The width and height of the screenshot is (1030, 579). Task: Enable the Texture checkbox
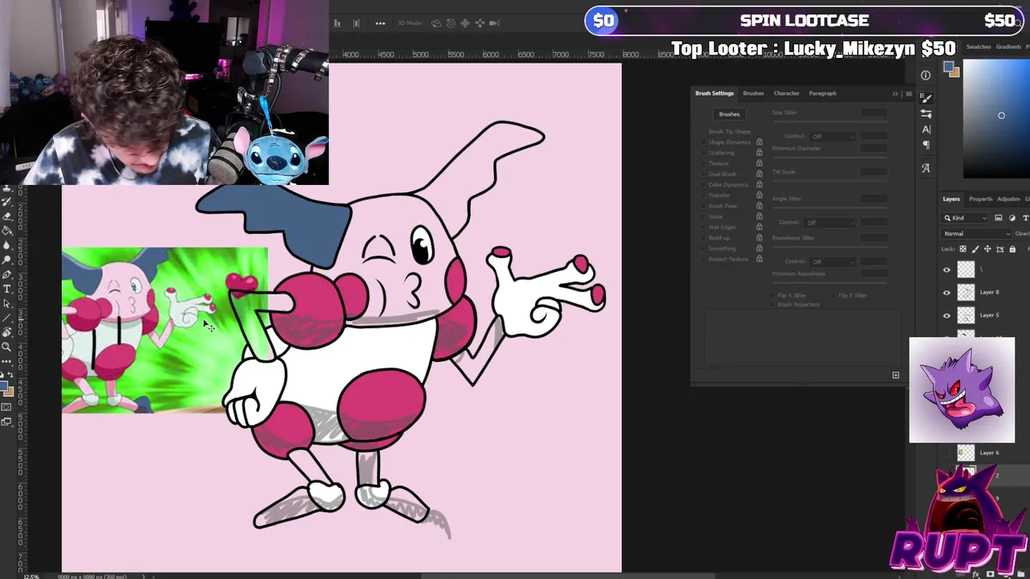pos(702,163)
